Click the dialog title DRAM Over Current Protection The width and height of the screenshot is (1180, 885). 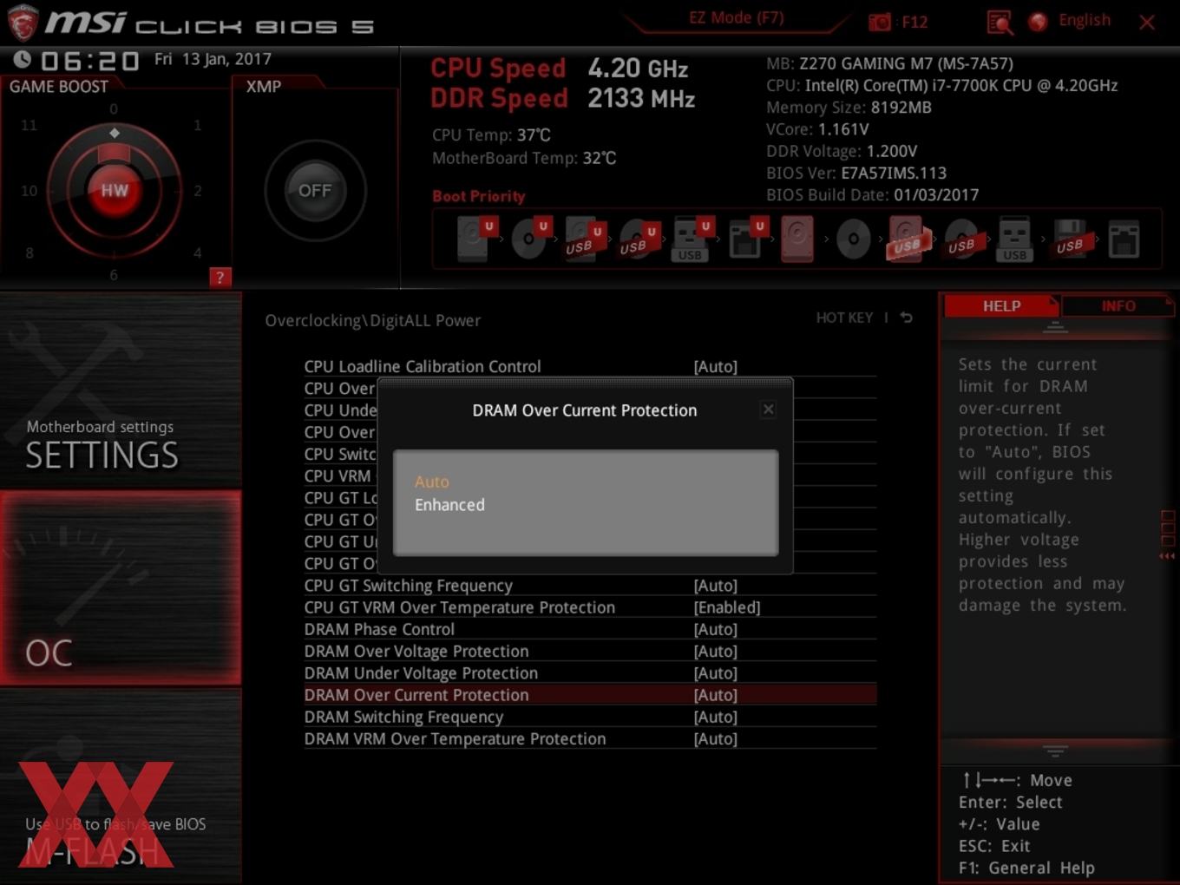pyautogui.click(x=584, y=410)
